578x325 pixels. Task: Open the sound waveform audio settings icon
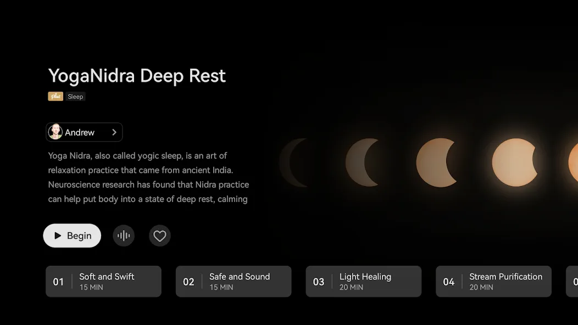click(124, 236)
